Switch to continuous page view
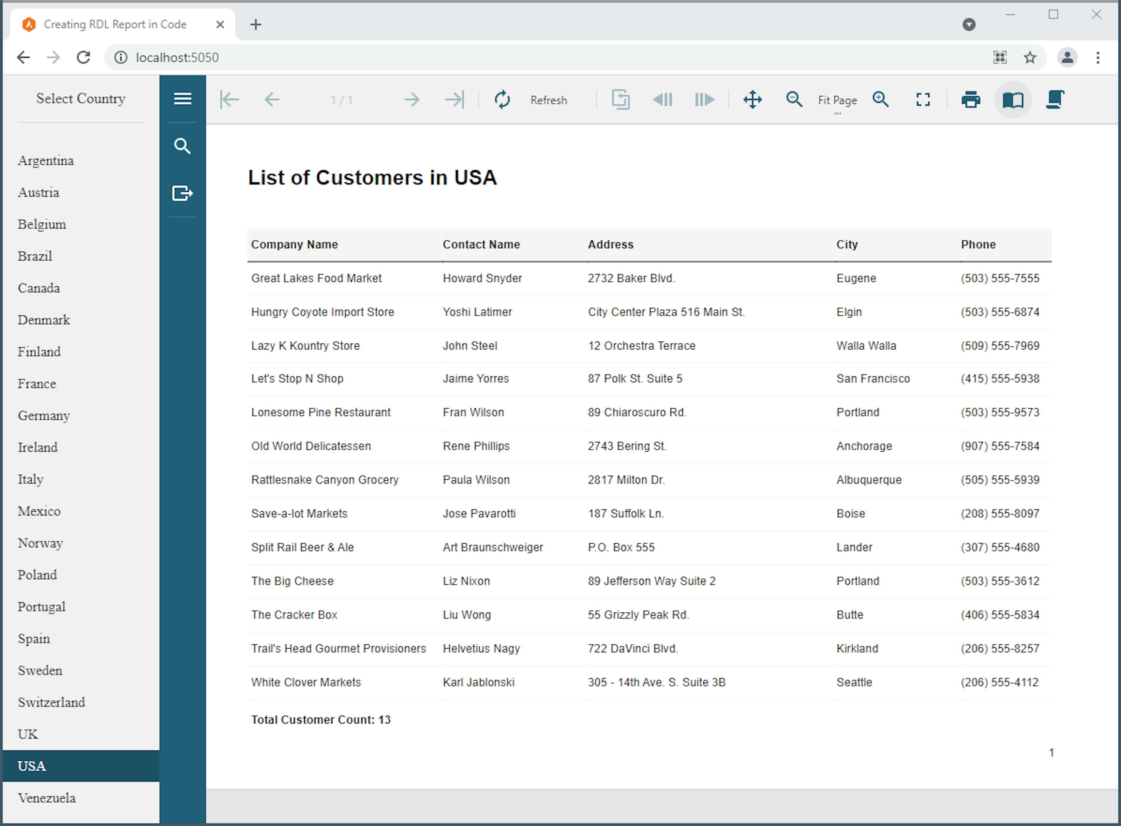This screenshot has width=1121, height=826. pyautogui.click(x=1055, y=100)
